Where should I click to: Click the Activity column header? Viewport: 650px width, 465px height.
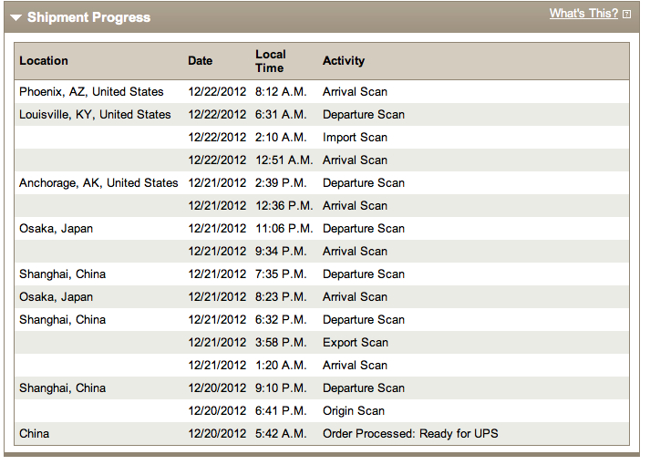[344, 61]
